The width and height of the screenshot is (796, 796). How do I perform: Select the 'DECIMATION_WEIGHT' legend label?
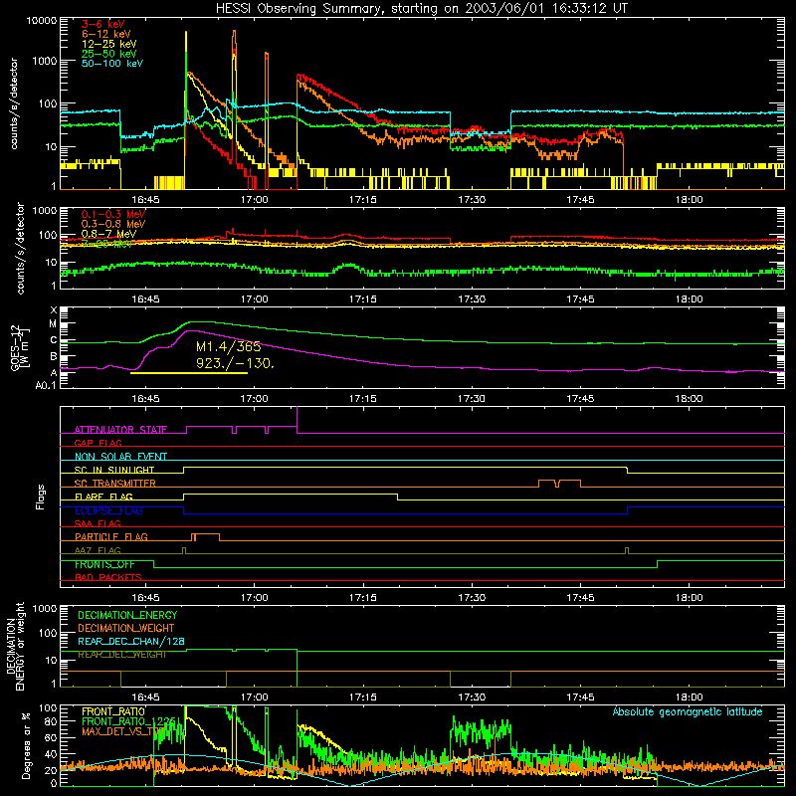point(126,628)
